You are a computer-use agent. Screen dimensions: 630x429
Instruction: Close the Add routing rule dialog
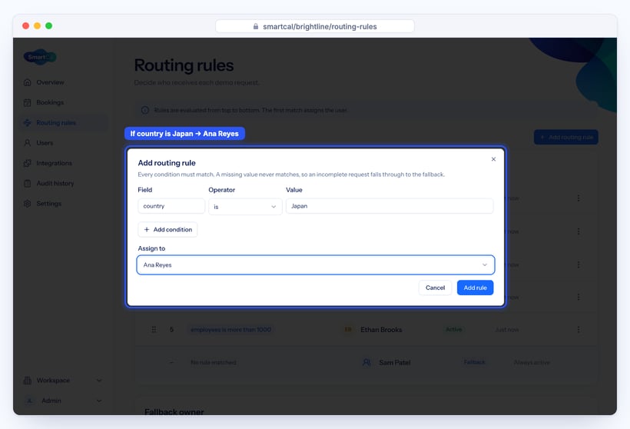(x=493, y=159)
